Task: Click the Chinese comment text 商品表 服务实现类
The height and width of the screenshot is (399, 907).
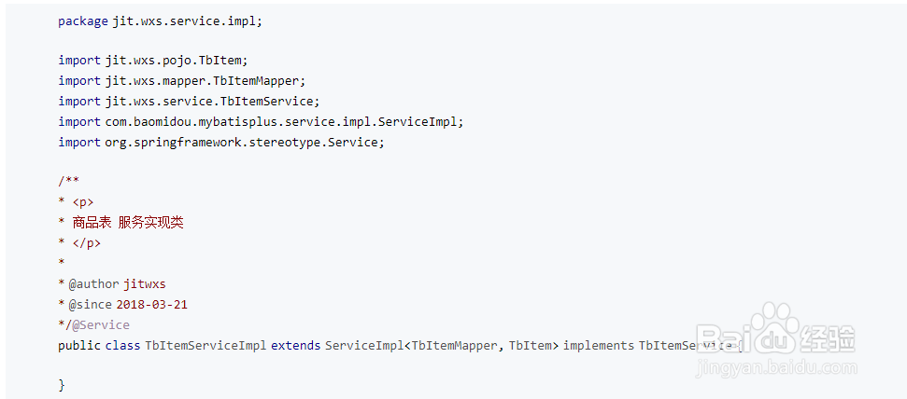Action: coord(128,222)
